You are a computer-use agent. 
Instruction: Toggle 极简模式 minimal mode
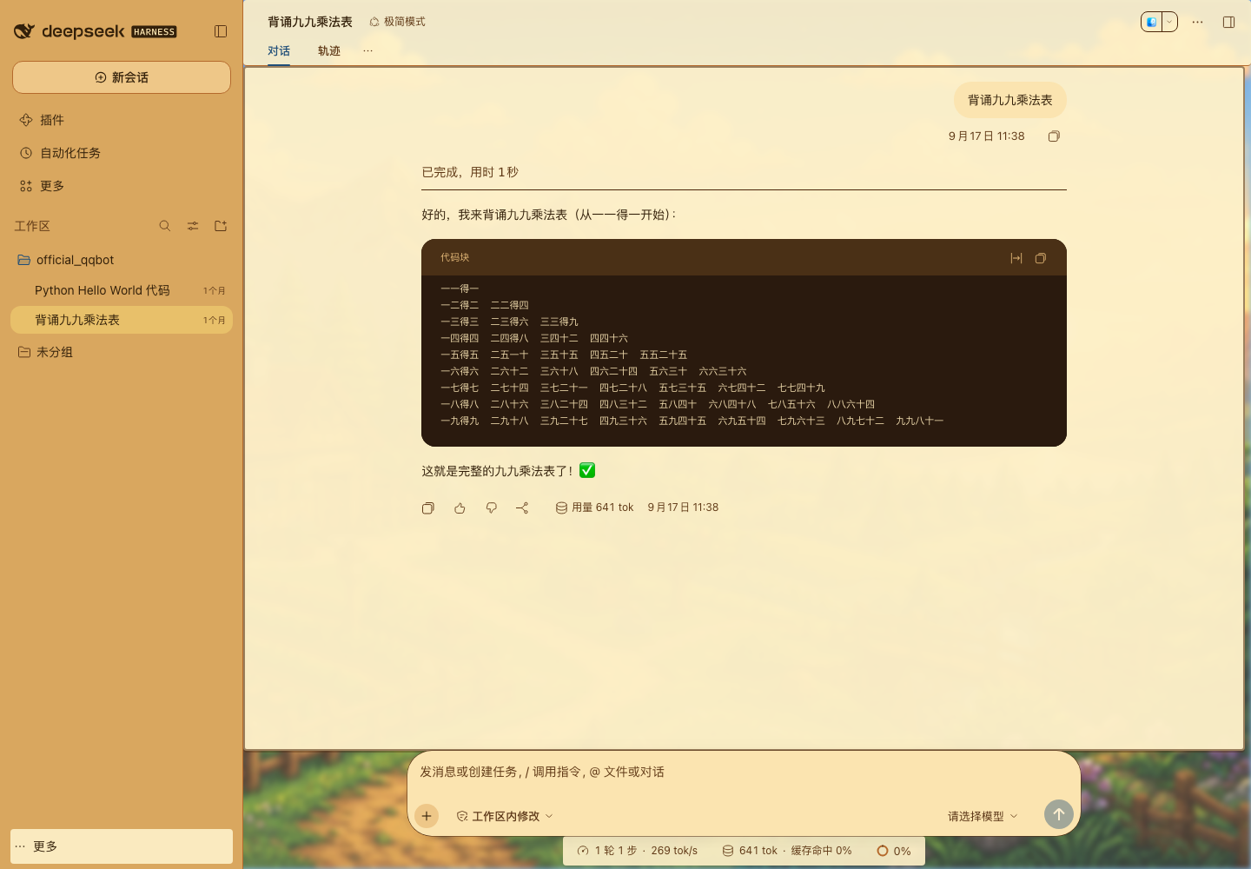coord(397,22)
